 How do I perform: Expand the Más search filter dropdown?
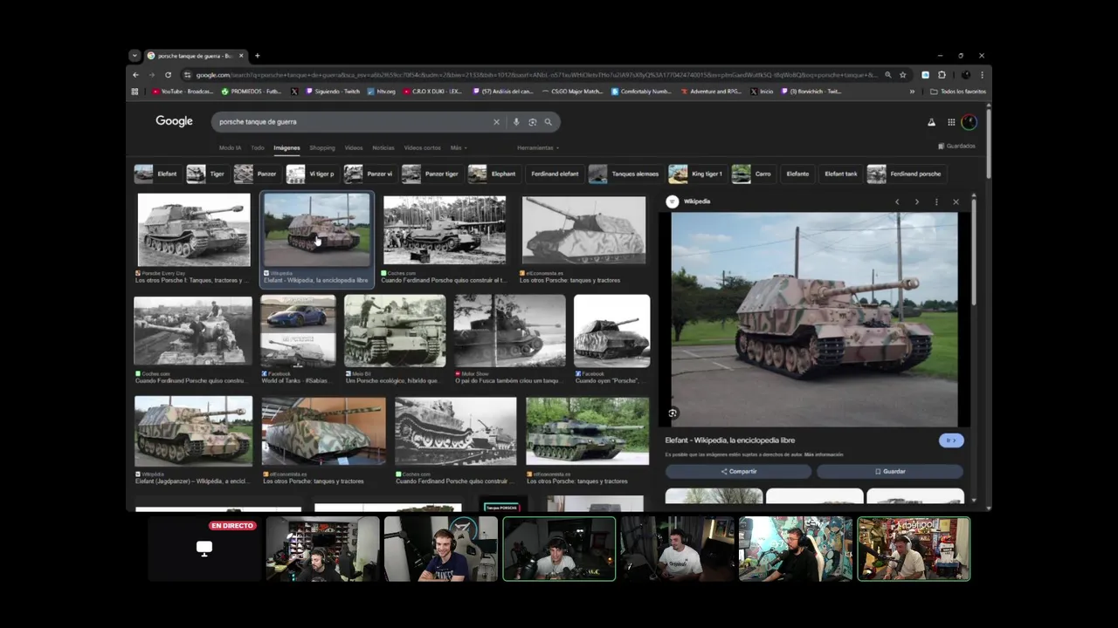coord(459,148)
